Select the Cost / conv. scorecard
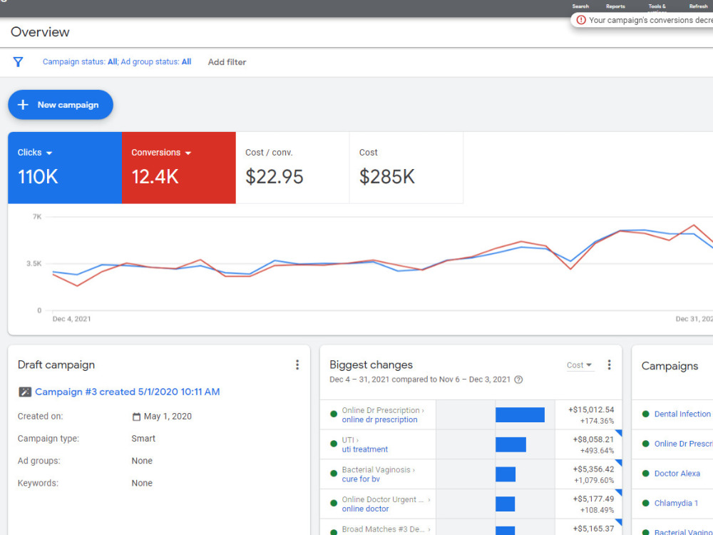The image size is (713, 535). pyautogui.click(x=292, y=168)
